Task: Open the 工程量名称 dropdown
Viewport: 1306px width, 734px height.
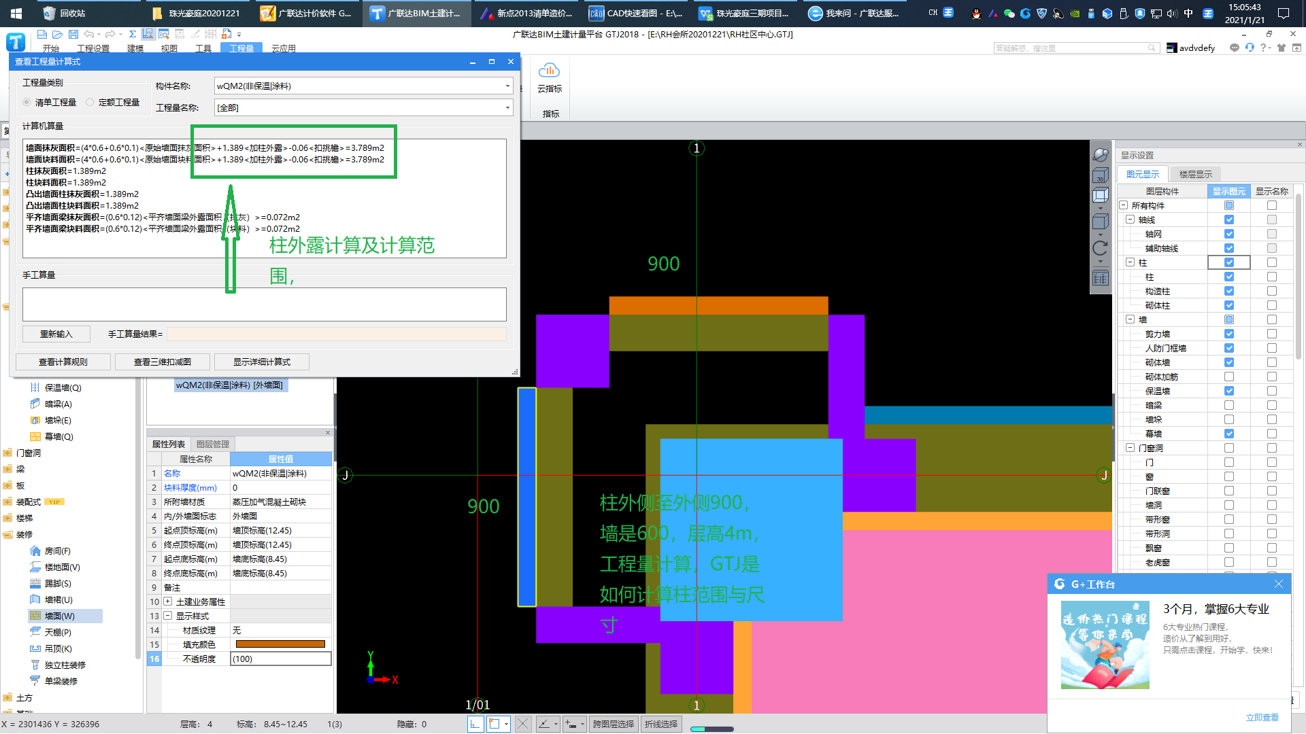Action: click(507, 107)
